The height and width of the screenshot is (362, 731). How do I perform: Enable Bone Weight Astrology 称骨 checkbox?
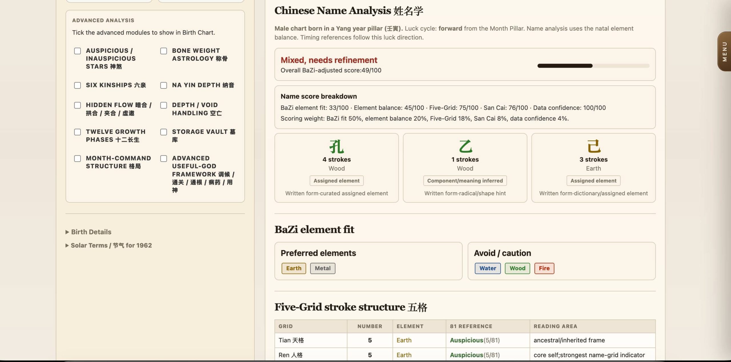pos(164,51)
